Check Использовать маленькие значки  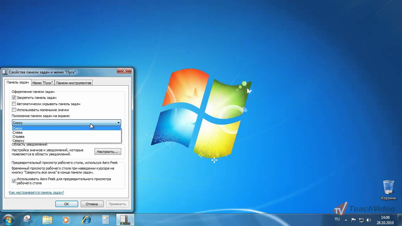(14, 110)
